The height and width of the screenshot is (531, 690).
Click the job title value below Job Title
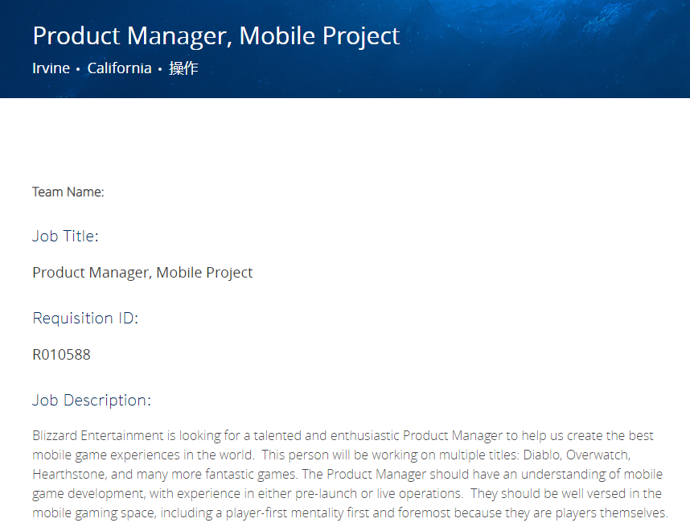(x=142, y=273)
